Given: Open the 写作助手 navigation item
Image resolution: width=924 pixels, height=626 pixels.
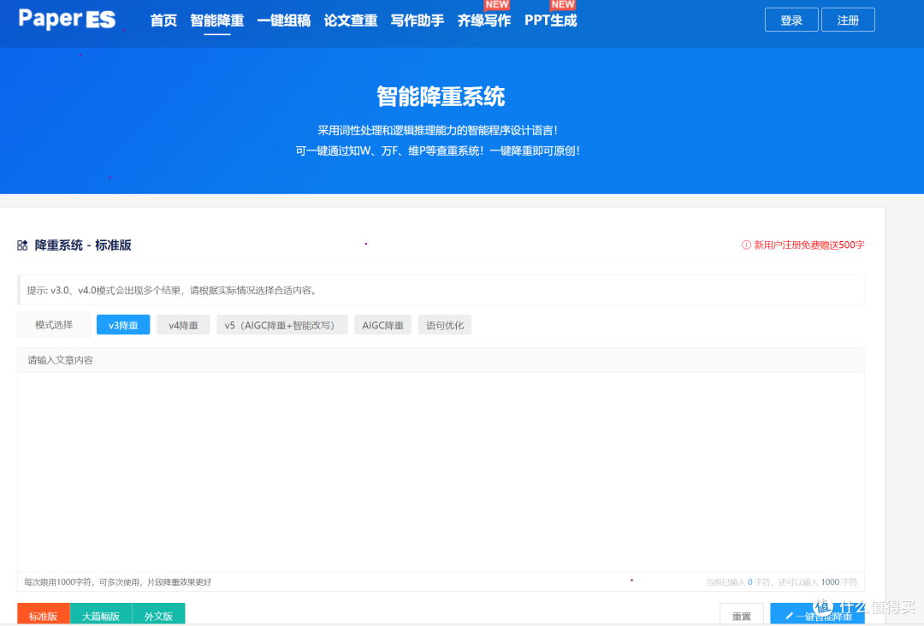Looking at the screenshot, I should click(418, 21).
